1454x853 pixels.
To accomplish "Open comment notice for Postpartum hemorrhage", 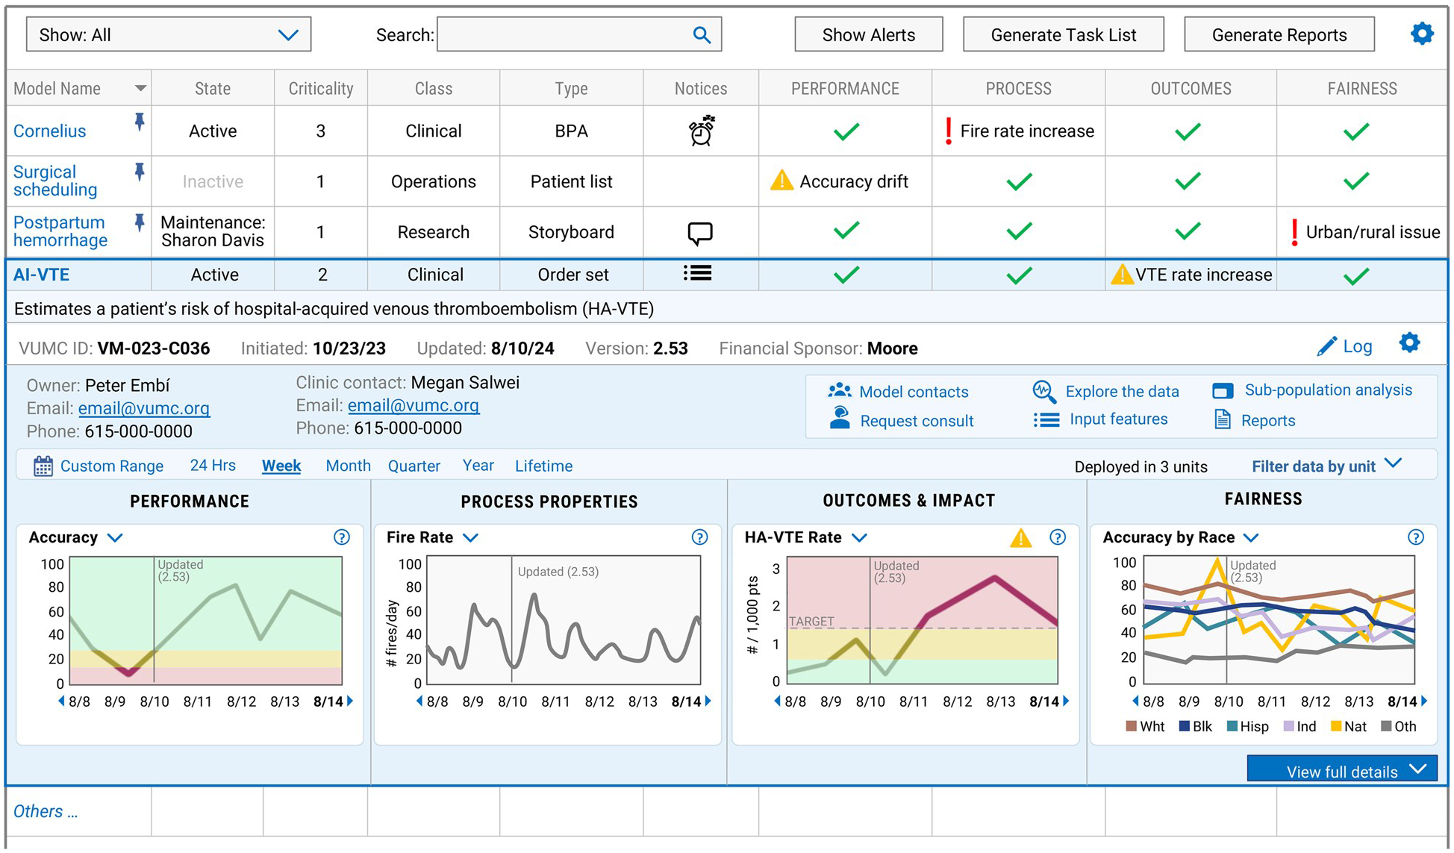I will tap(699, 234).
